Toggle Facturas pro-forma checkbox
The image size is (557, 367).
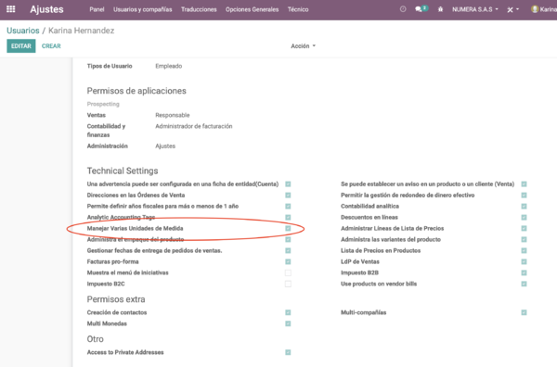pyautogui.click(x=288, y=261)
